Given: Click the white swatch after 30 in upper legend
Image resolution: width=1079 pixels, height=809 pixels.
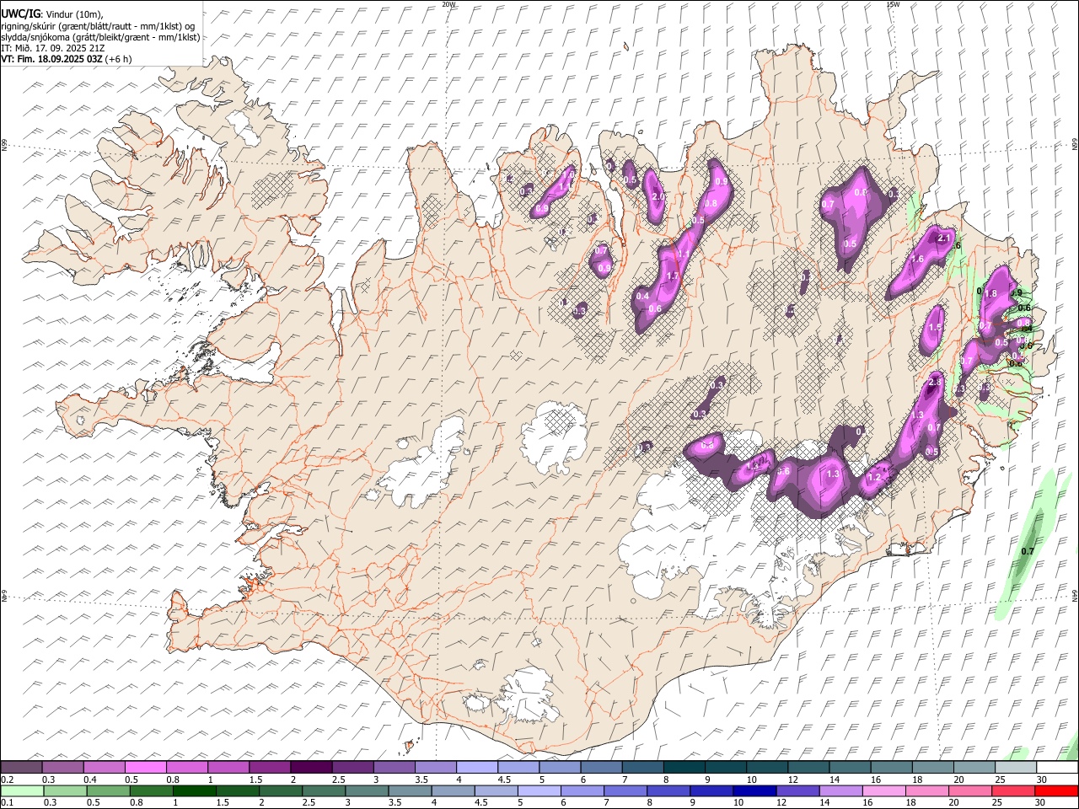Looking at the screenshot, I should [1056, 767].
